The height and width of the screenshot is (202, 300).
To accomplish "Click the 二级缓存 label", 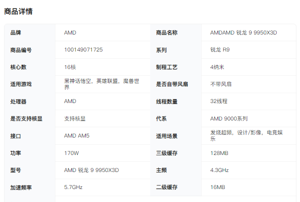I will coord(167,187).
